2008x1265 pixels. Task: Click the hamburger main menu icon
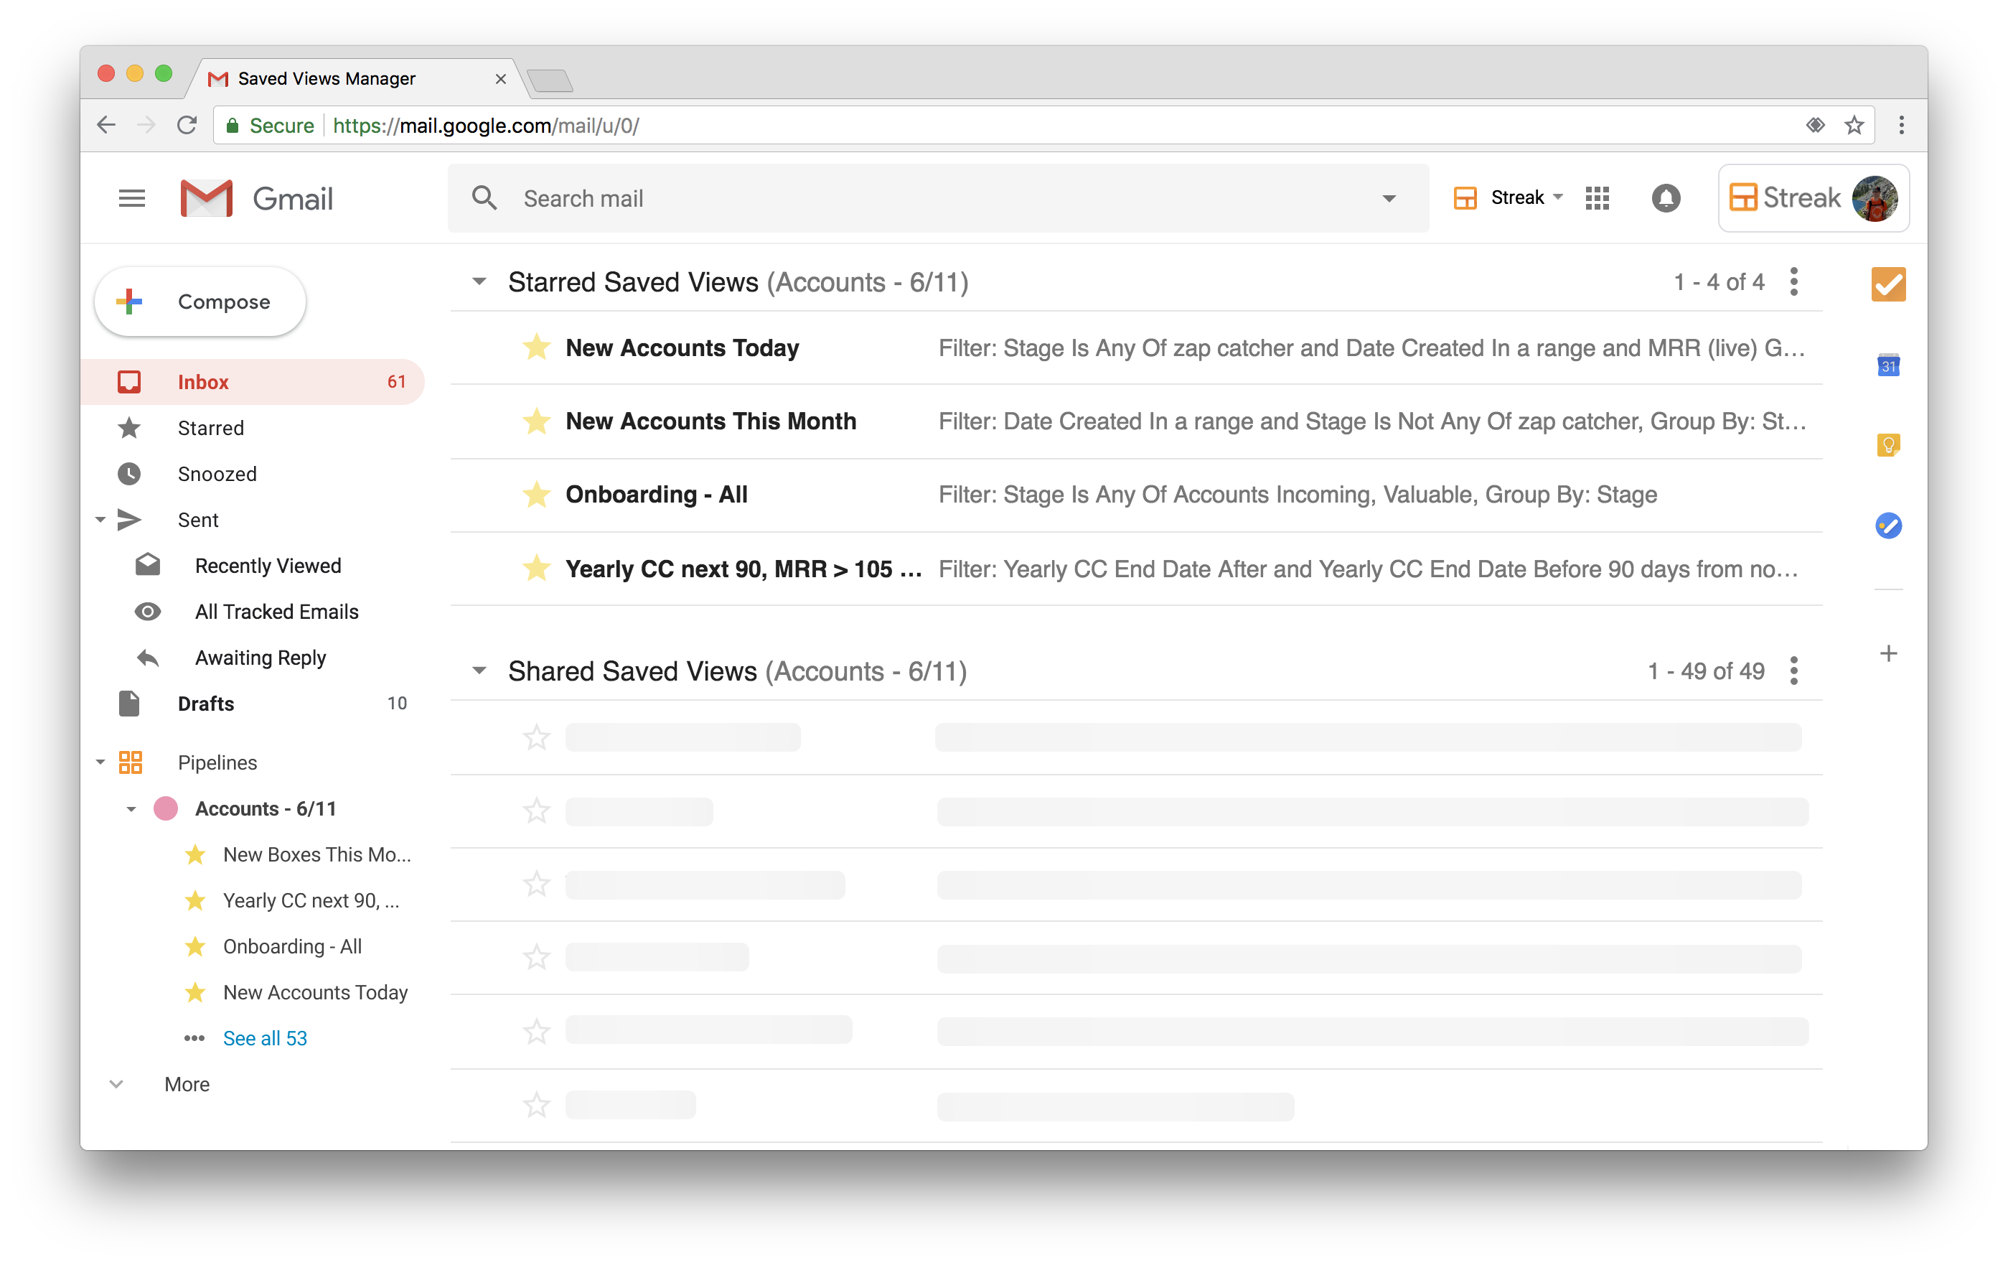[132, 199]
